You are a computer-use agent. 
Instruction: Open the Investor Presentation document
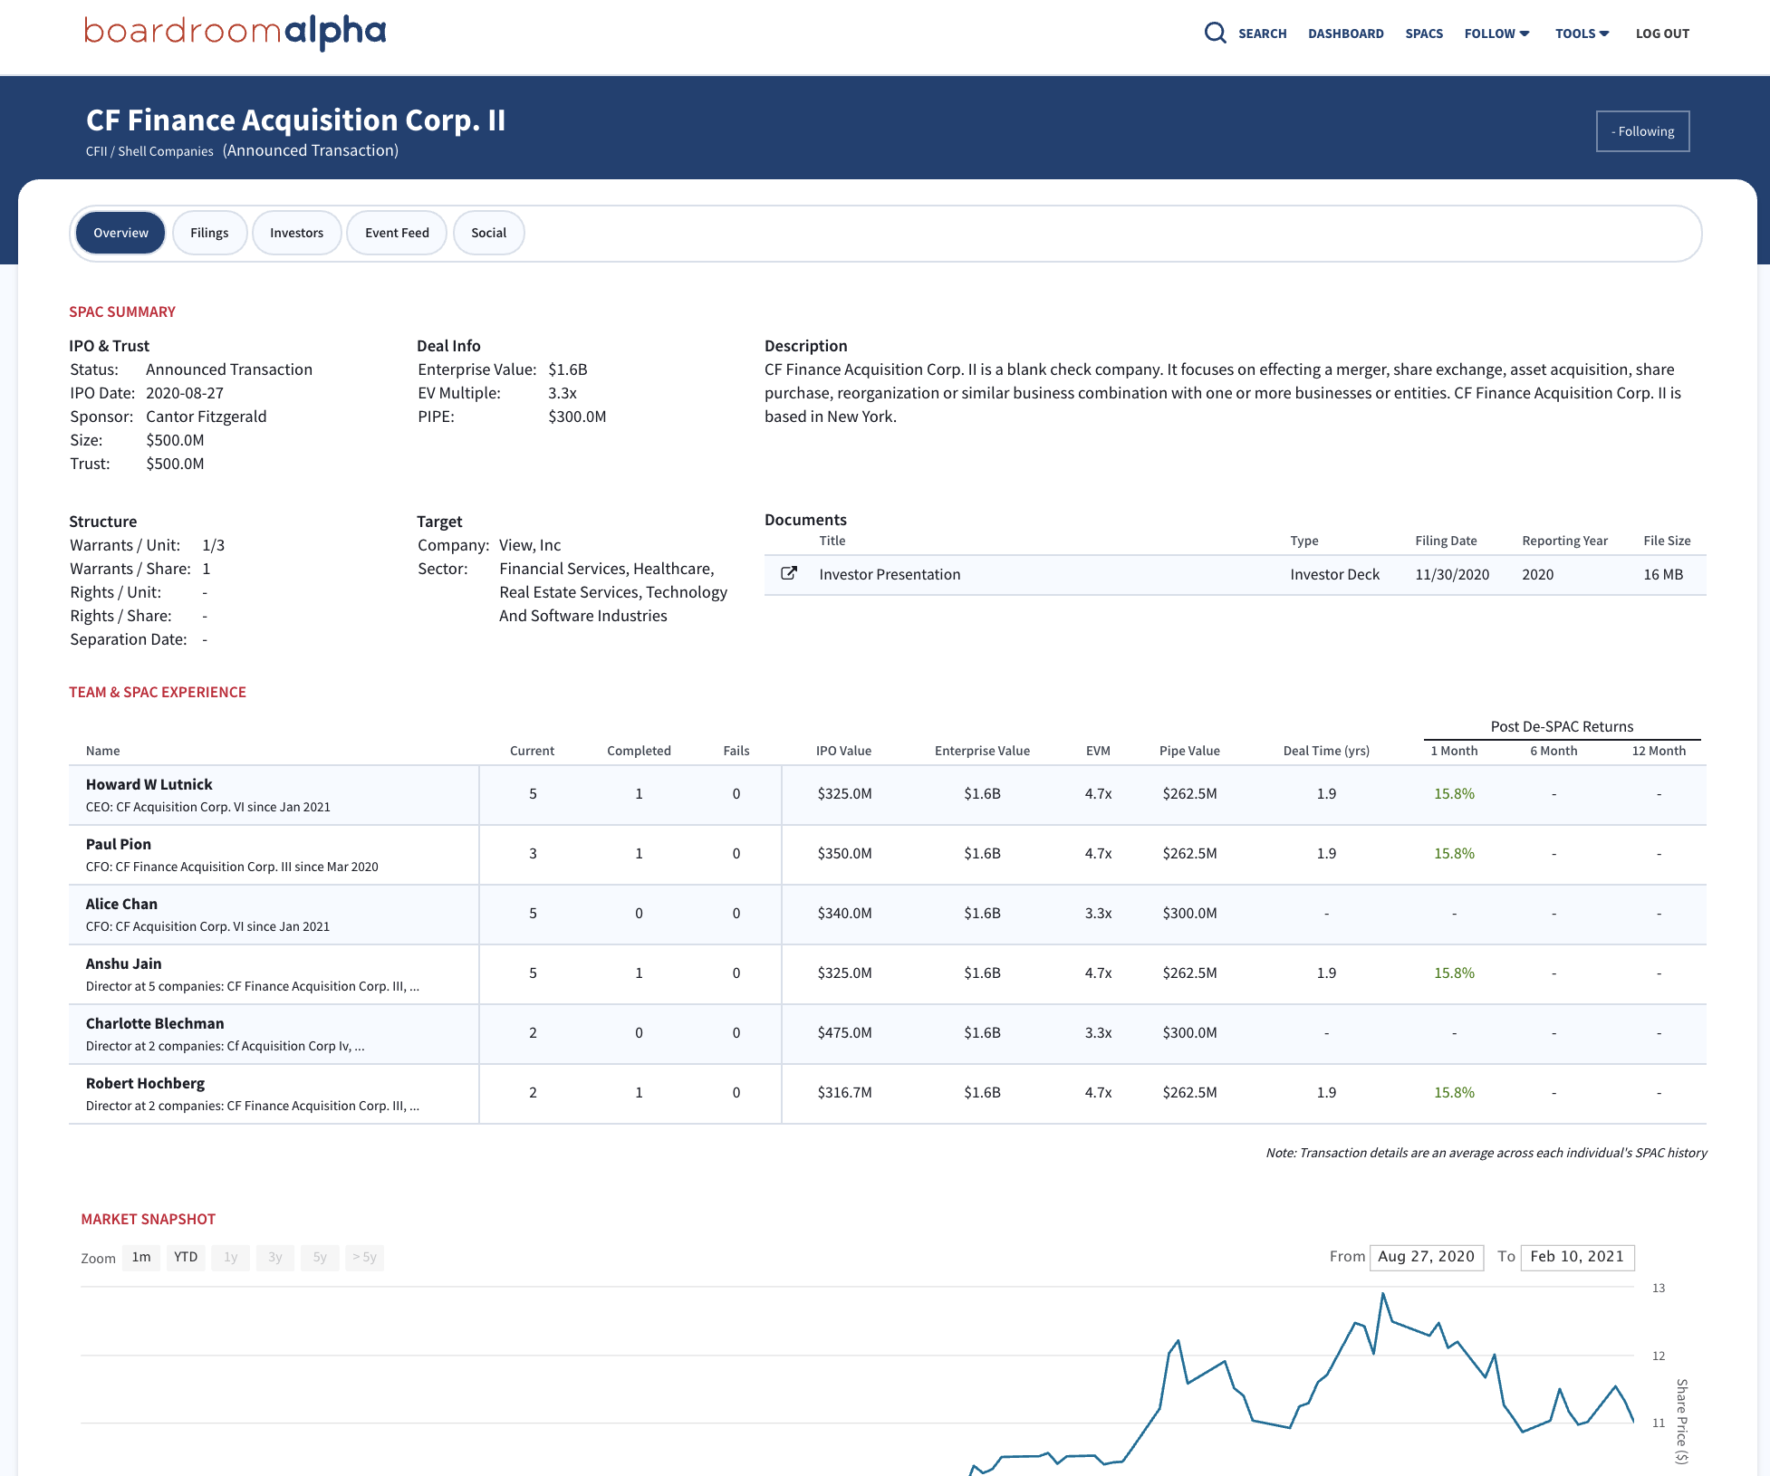point(890,574)
